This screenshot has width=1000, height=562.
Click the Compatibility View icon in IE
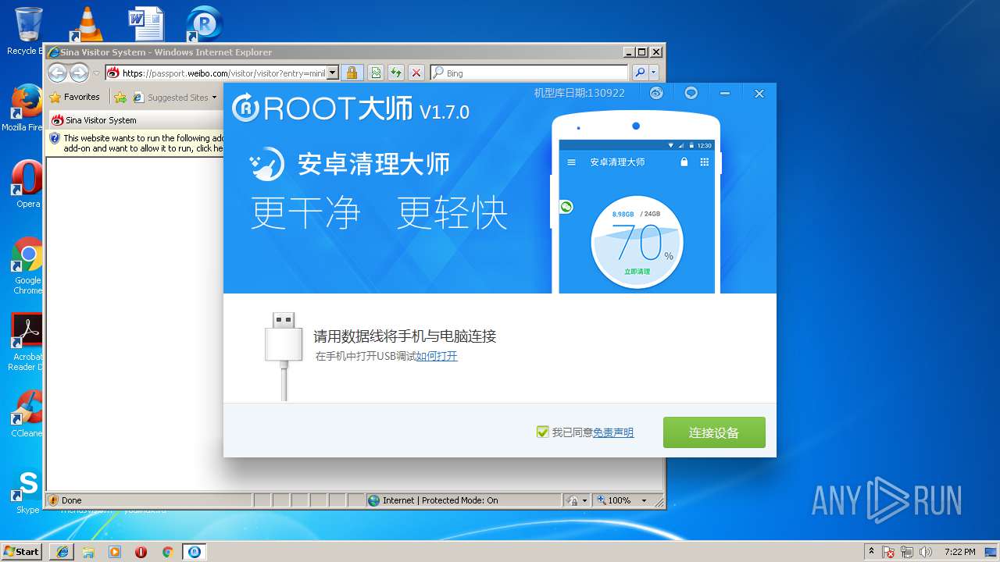(x=376, y=73)
